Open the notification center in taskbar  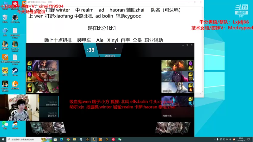click(249, 139)
